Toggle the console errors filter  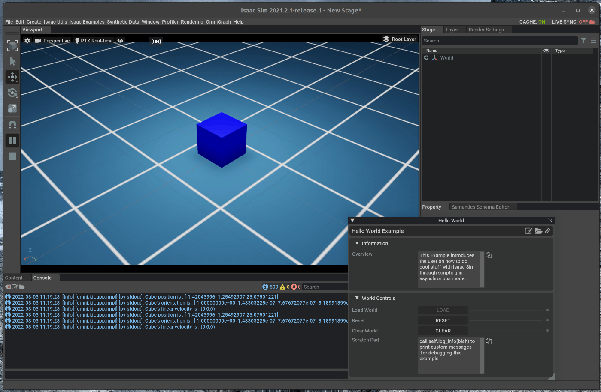[x=296, y=287]
